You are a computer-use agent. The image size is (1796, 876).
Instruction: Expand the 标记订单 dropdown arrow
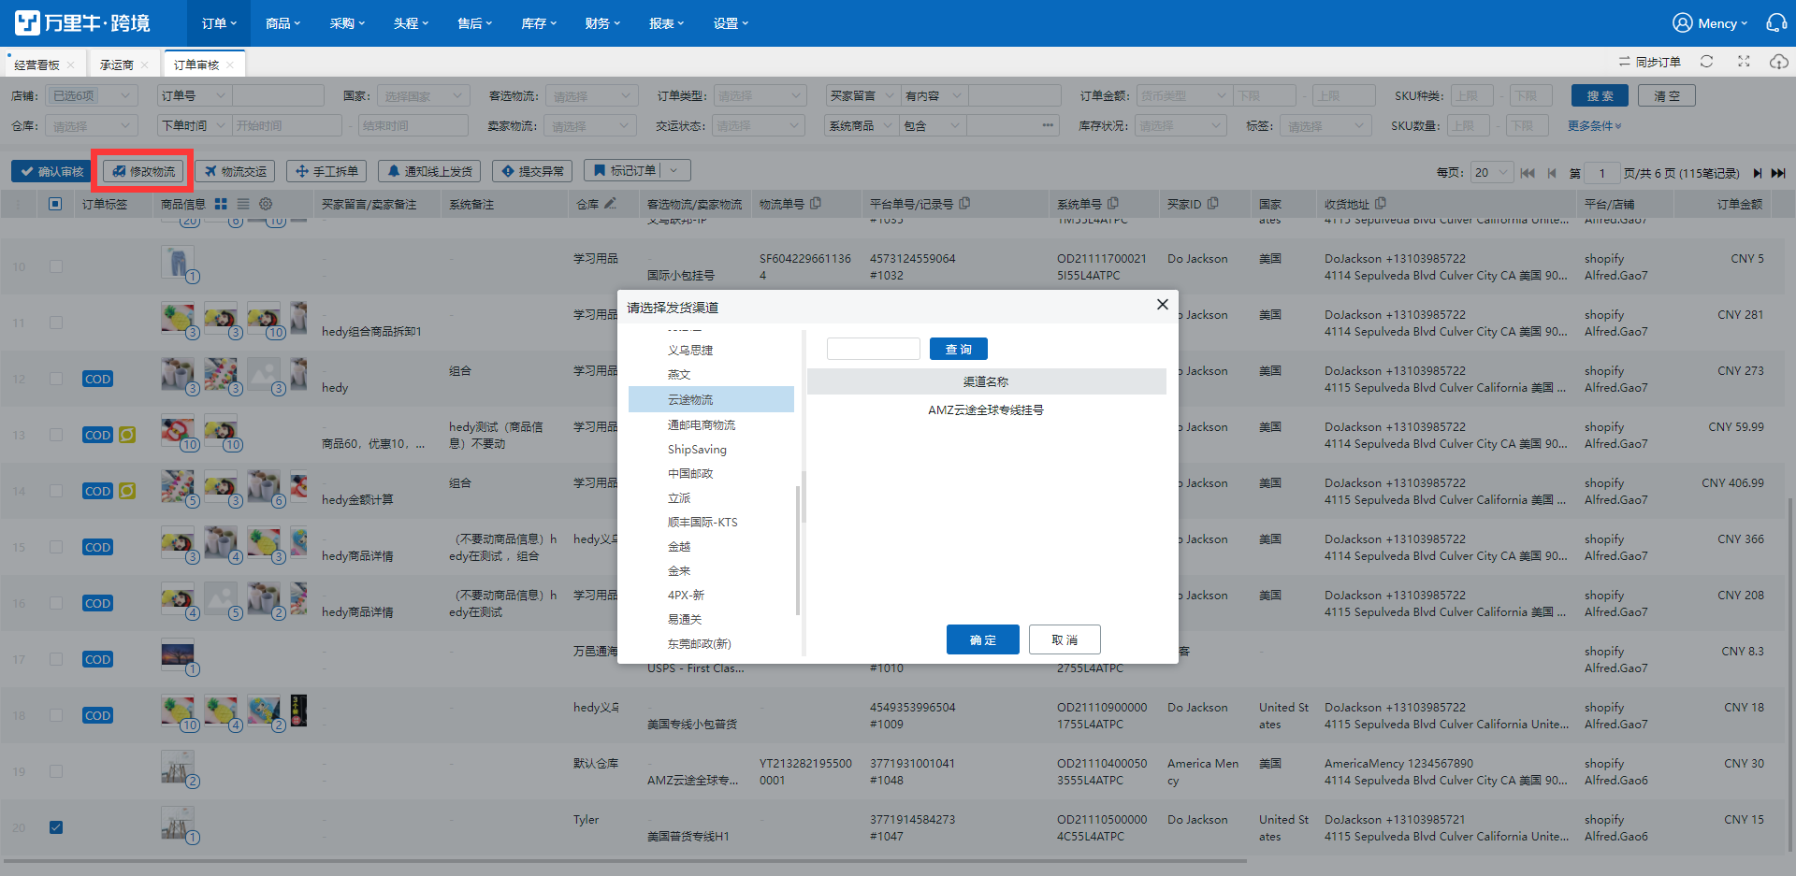pyautogui.click(x=675, y=170)
